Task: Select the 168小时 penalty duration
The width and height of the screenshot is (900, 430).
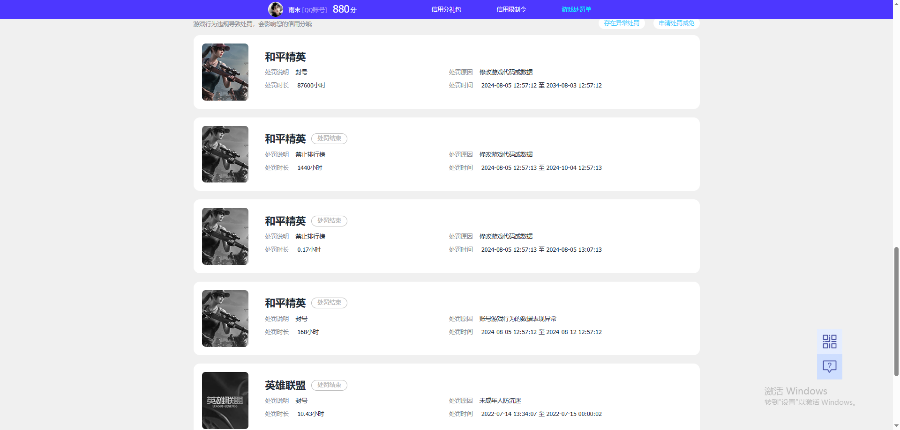Action: (x=308, y=332)
